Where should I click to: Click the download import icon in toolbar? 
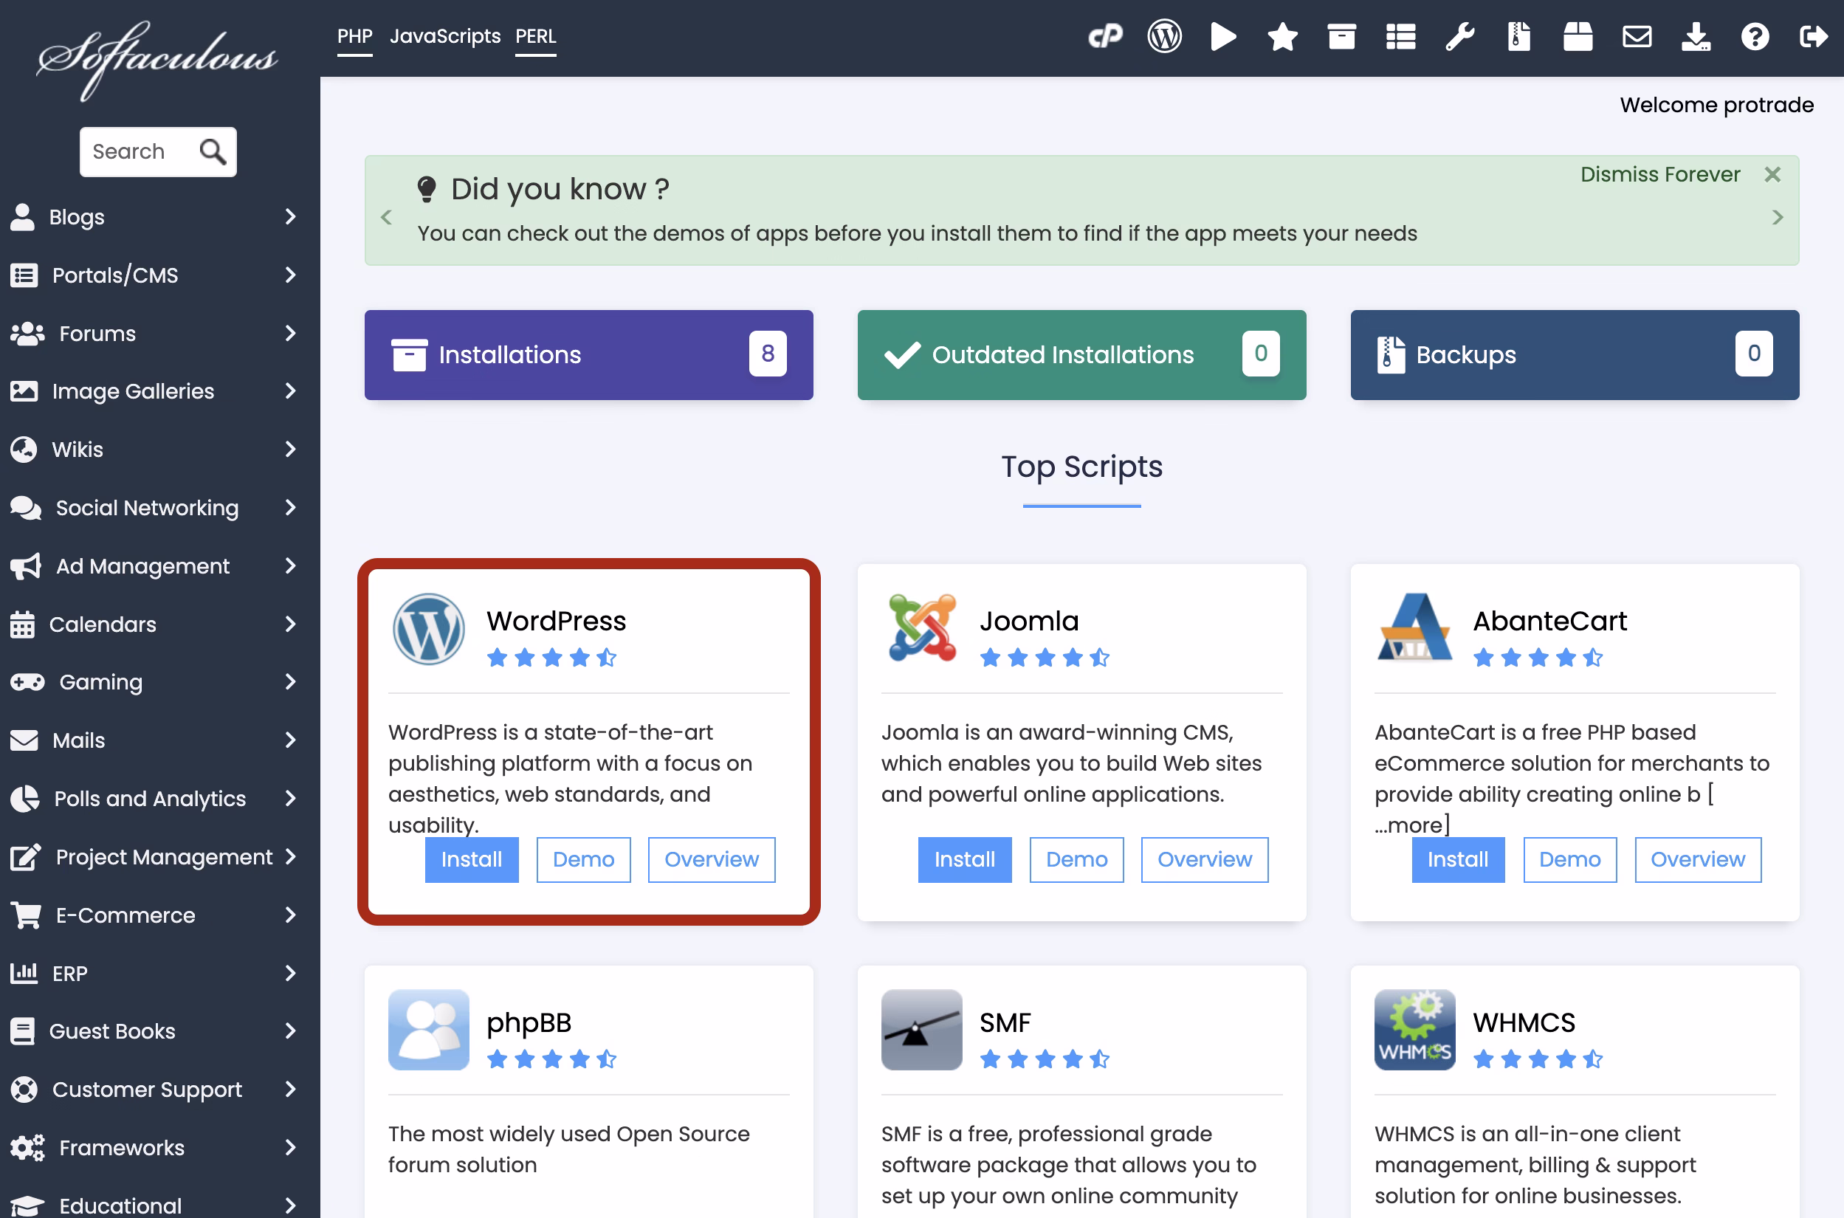tap(1696, 36)
